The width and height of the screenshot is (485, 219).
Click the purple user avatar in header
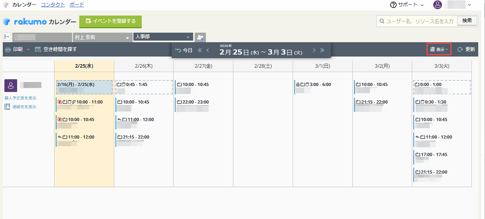click(438, 5)
